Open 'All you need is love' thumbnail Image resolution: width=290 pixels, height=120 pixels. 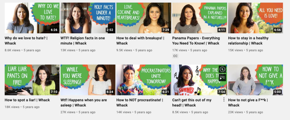click(255, 18)
